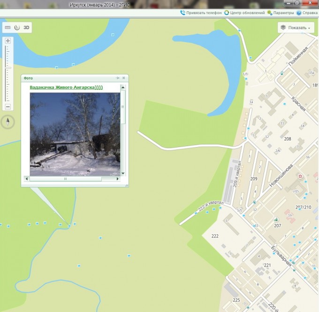Toggle 3D map view

(27, 28)
